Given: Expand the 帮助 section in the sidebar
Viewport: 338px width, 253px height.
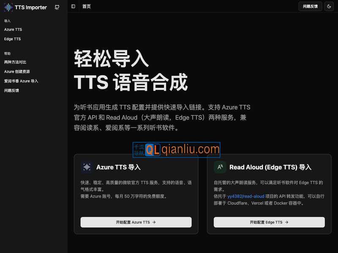Looking at the screenshot, I should coord(8,53).
